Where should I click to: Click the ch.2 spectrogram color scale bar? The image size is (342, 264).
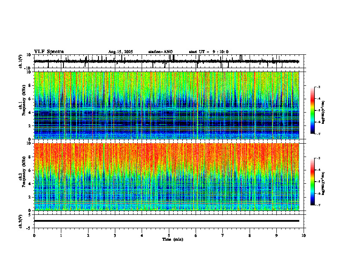click(x=313, y=182)
